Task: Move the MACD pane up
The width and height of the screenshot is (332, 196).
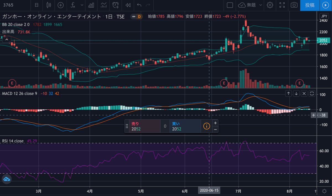Action: click(288, 93)
